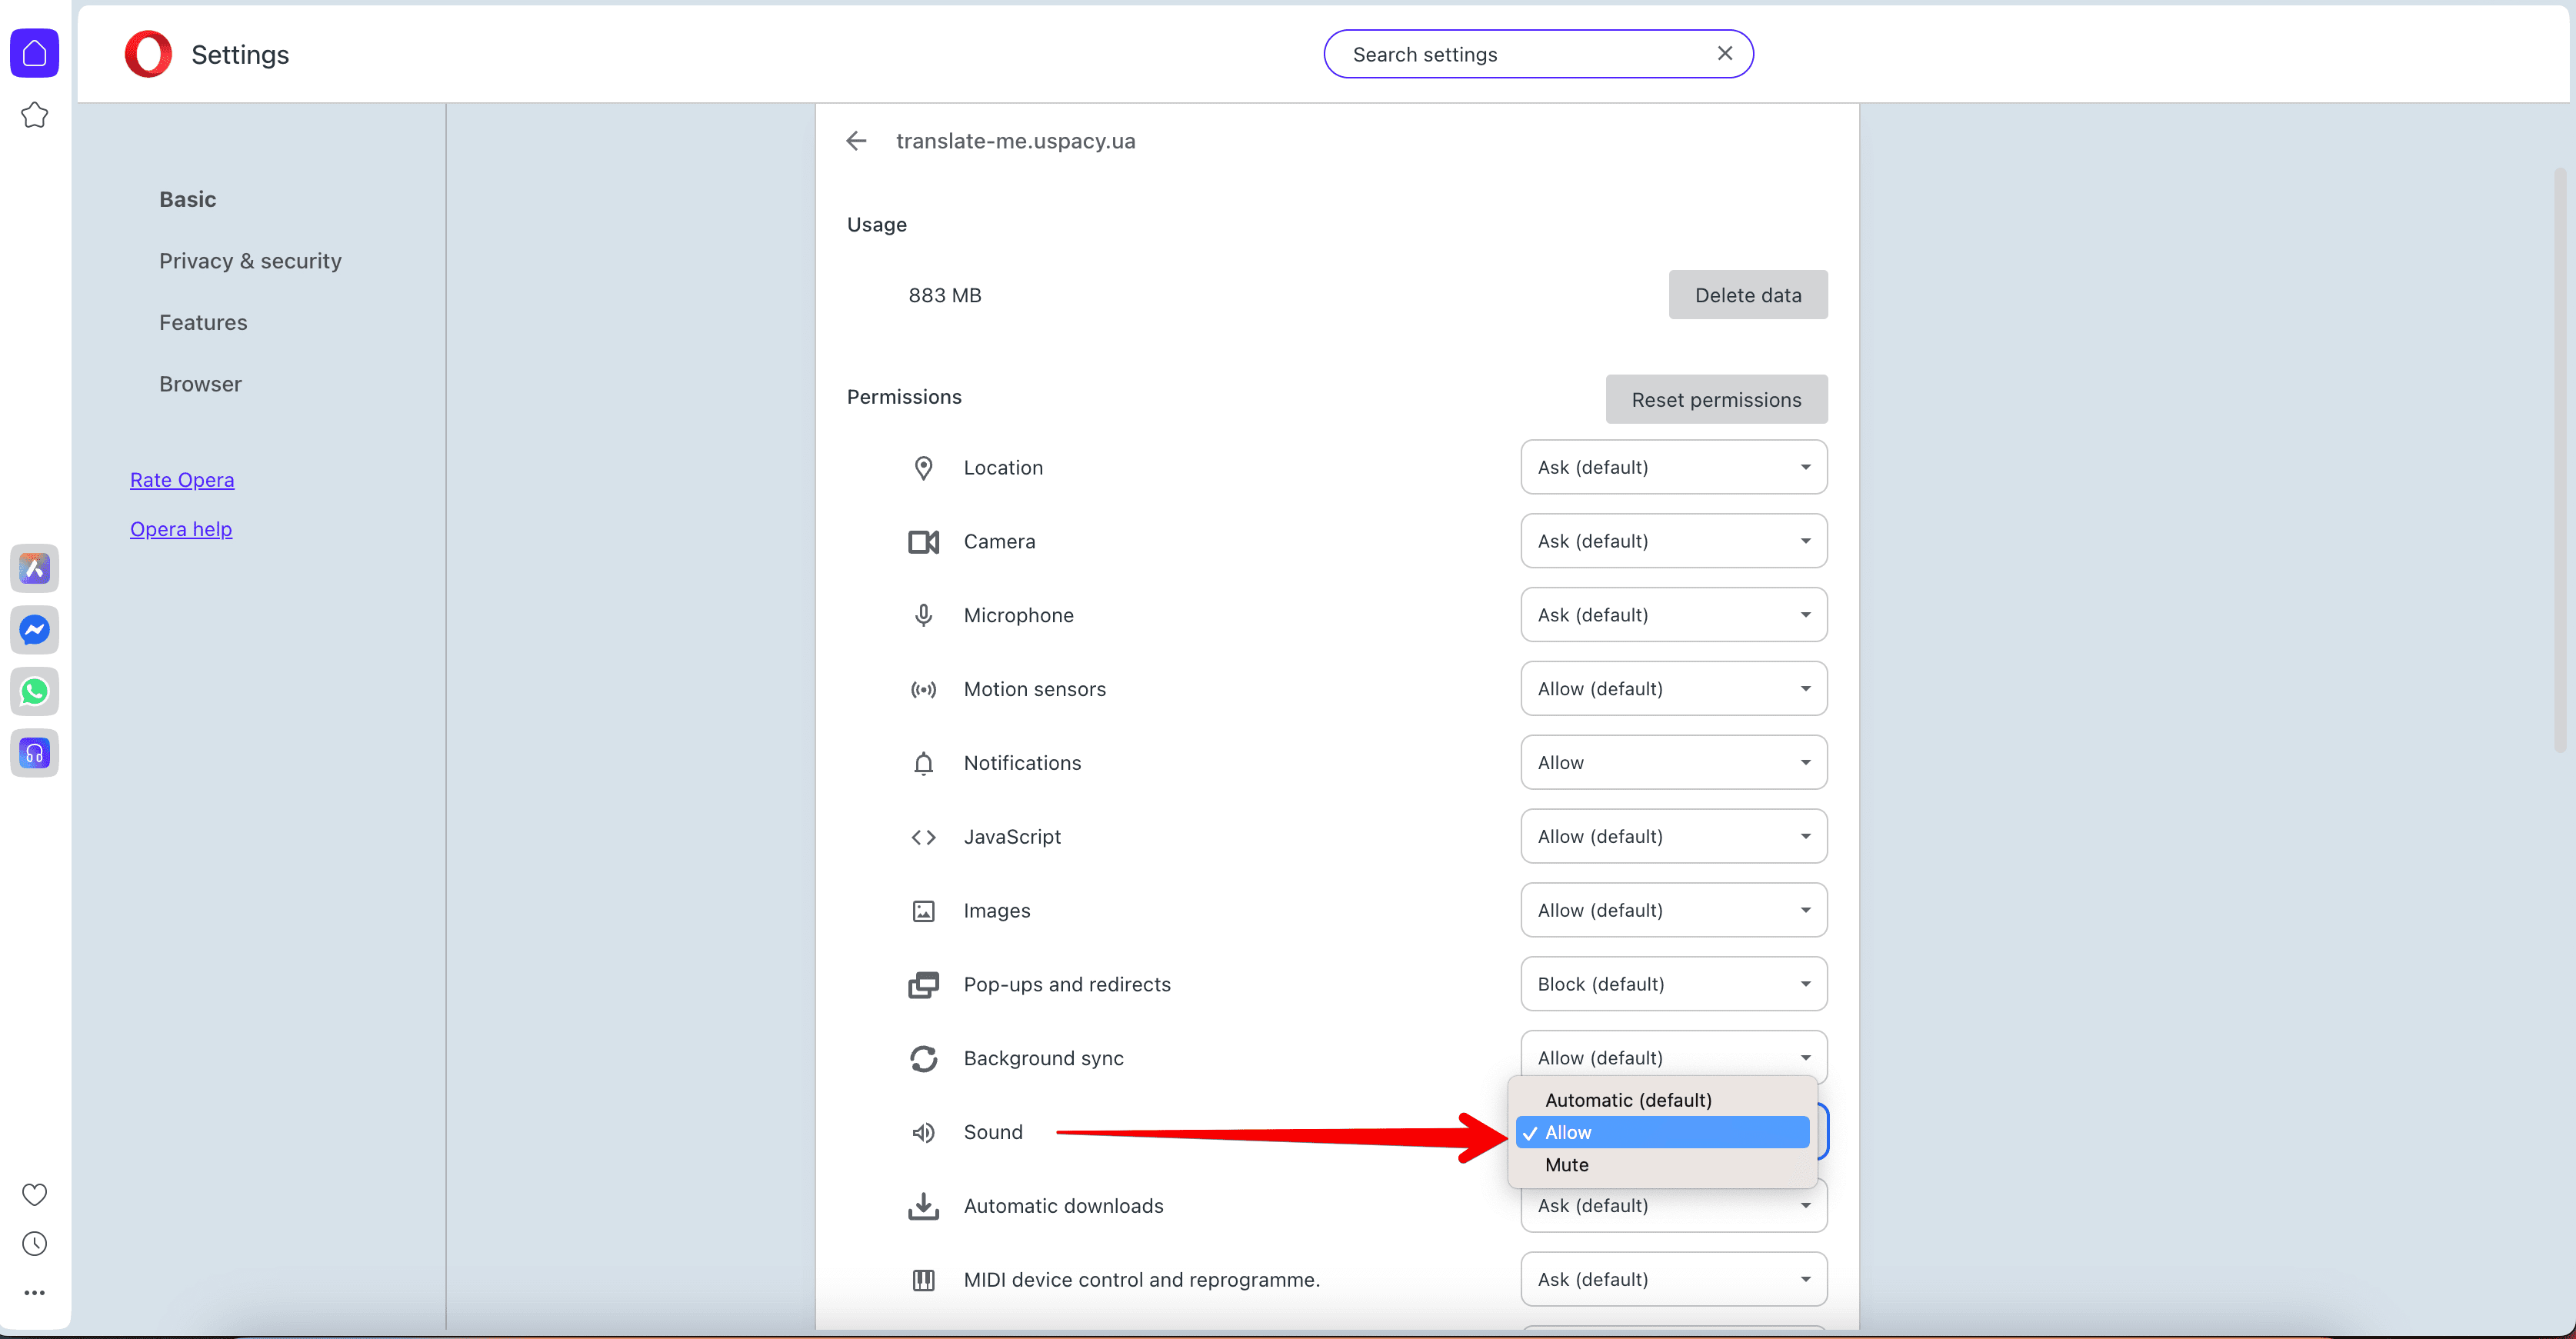Click the Sound speaker icon
The width and height of the screenshot is (2576, 1339).
tap(923, 1132)
